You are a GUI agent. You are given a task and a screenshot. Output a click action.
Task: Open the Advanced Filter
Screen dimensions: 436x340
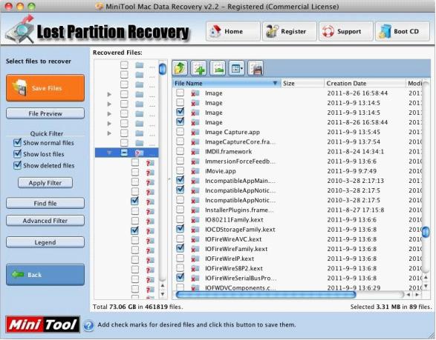[x=45, y=221]
